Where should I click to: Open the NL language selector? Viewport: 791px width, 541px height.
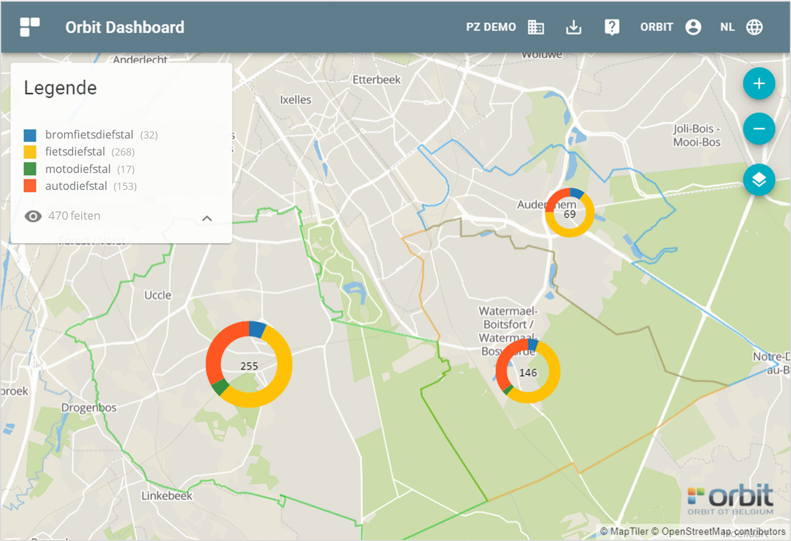(x=727, y=27)
